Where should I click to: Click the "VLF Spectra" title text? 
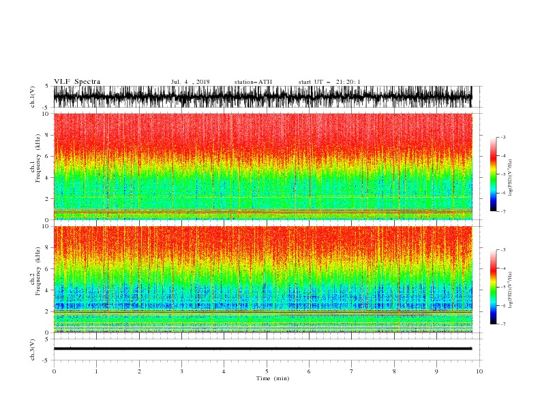[x=77, y=82]
